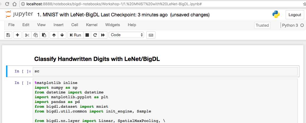Viewport: 306px width, 123px height.
Task: Click the site info icon in address bar
Action: 23,4
